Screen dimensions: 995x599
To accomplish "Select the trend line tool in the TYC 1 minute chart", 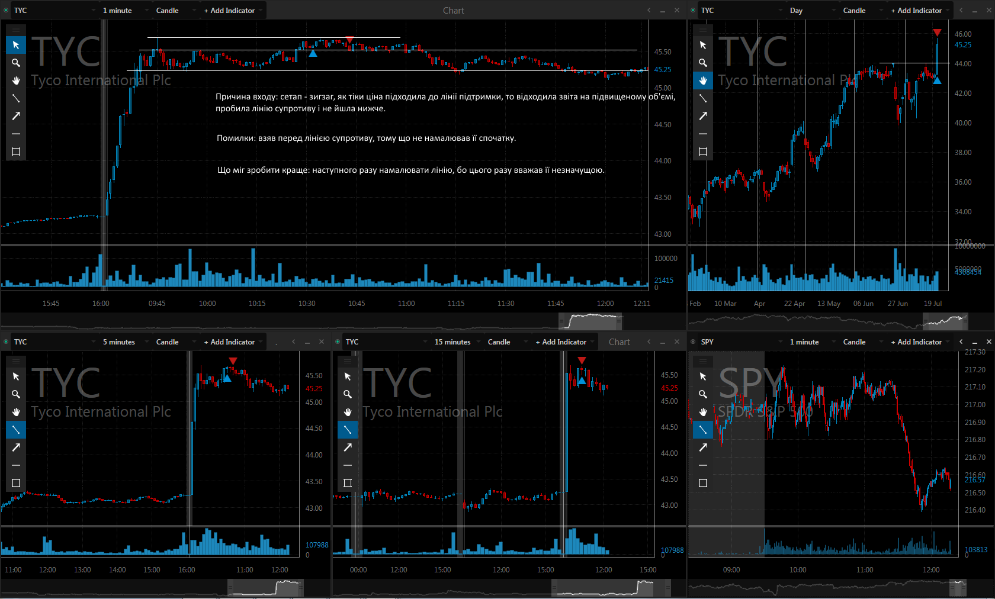I will [16, 98].
